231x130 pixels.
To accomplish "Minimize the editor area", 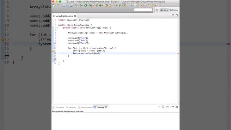I will [x=173, y=15].
